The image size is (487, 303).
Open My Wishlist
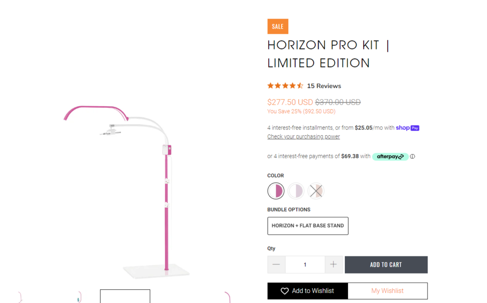[x=388, y=291]
